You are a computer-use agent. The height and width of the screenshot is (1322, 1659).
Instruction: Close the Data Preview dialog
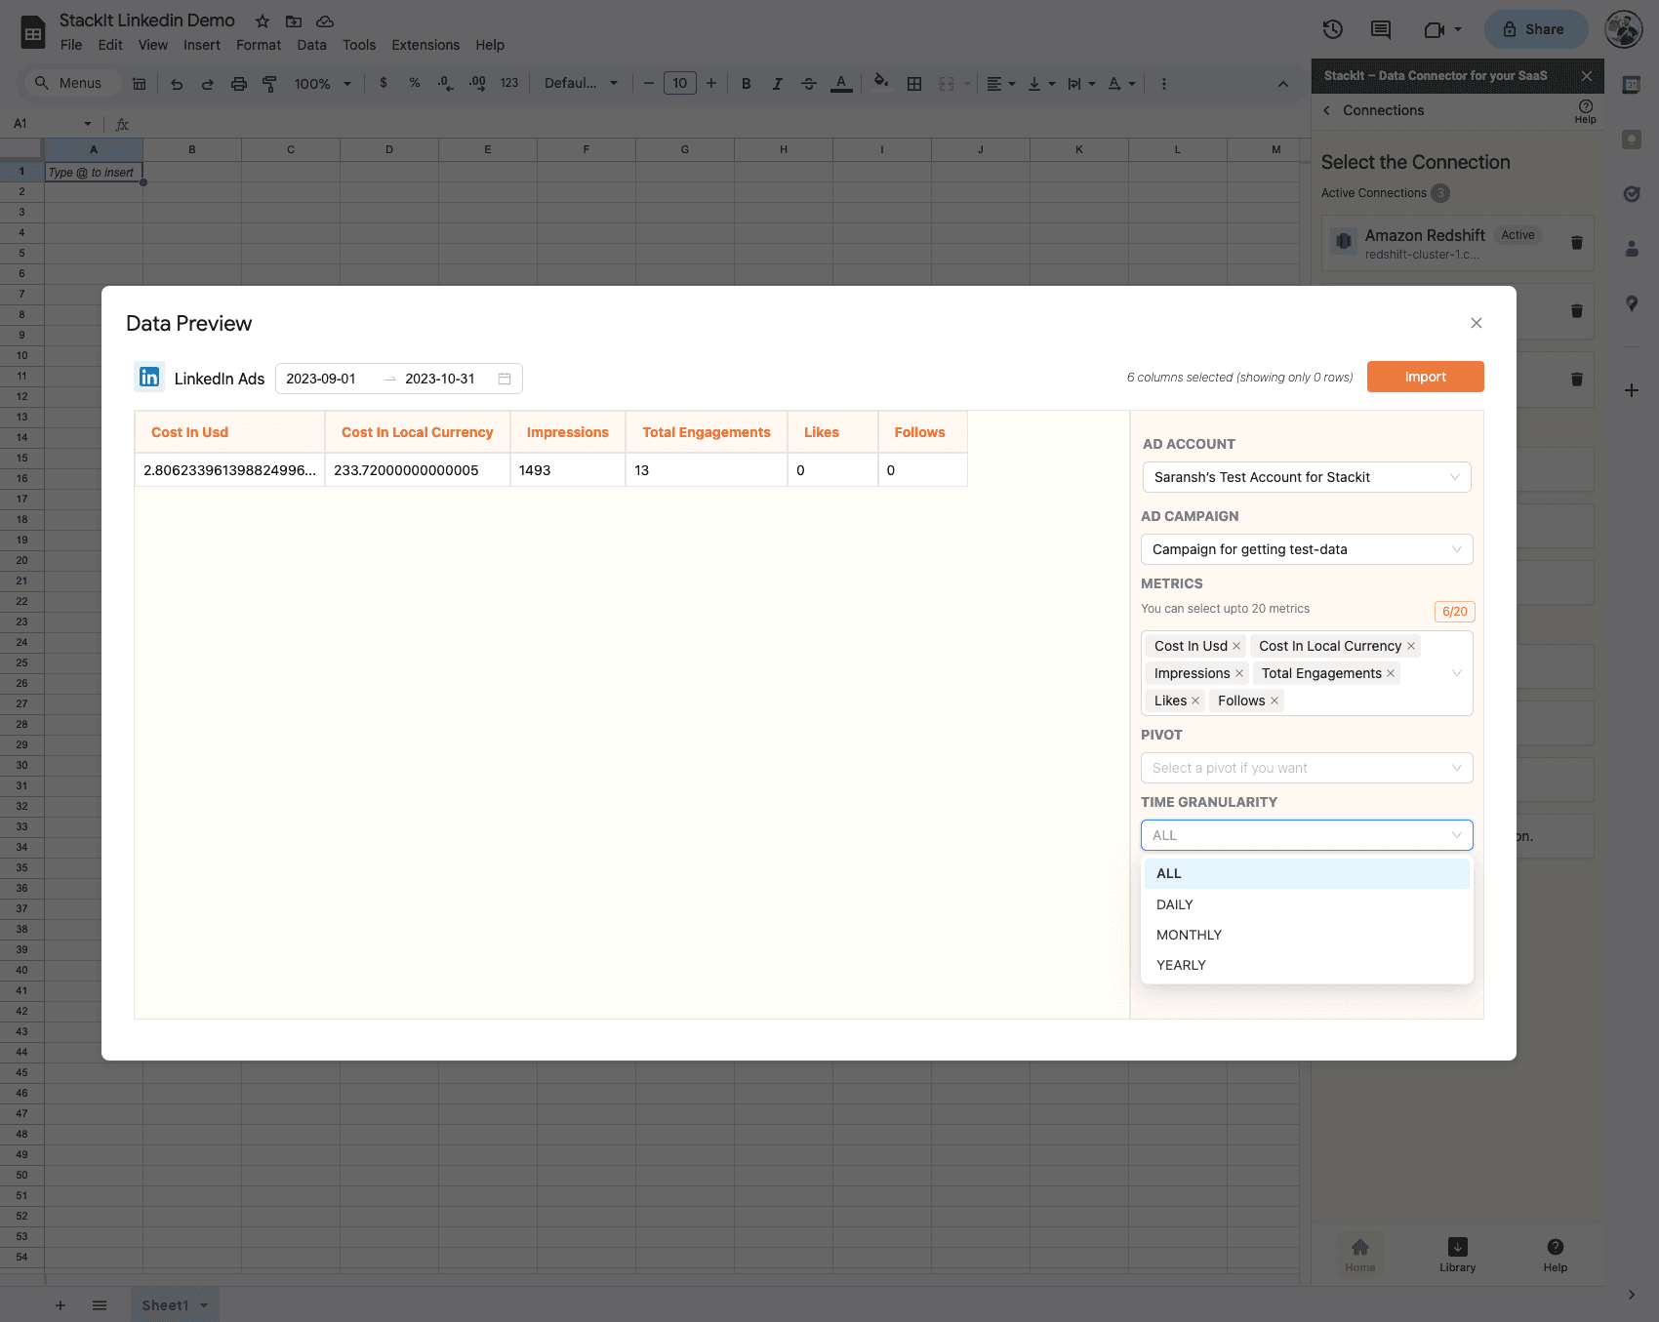coord(1477,323)
